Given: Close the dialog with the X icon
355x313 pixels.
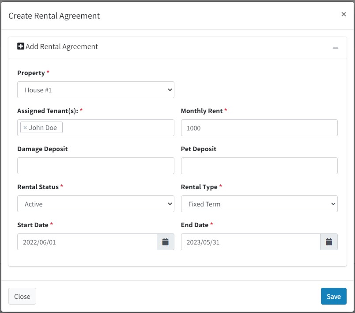Looking at the screenshot, I should pos(344,14).
